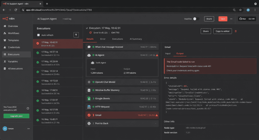Image resolution: width=259 pixels, height=140 pixels.
Task: Click the Gmail error status icon
Action: (x=89, y=115)
